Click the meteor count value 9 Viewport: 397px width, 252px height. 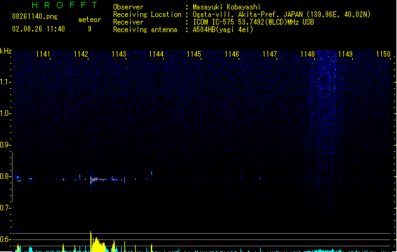tap(90, 29)
